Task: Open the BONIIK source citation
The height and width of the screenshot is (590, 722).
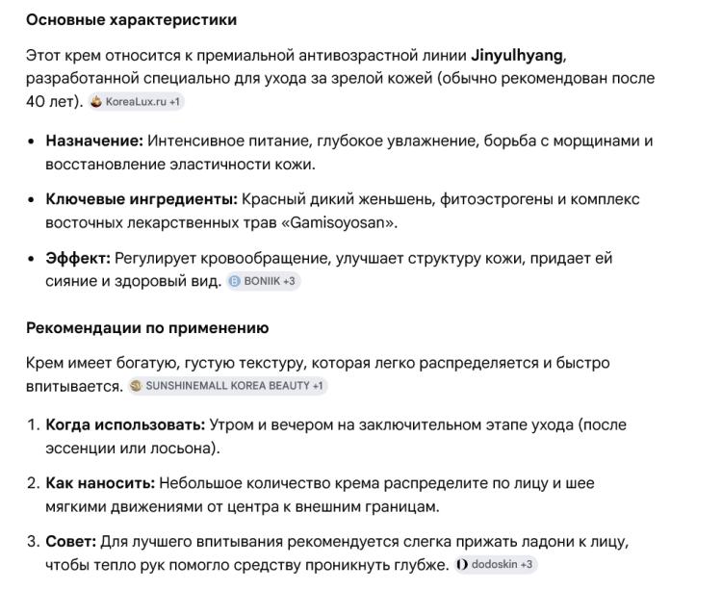Action: click(x=260, y=281)
